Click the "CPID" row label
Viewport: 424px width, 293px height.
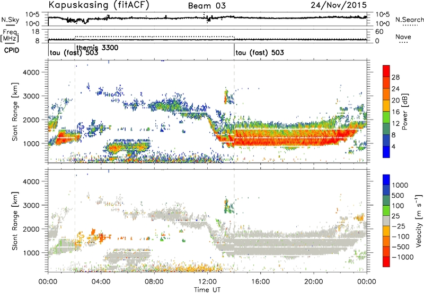(x=12, y=50)
